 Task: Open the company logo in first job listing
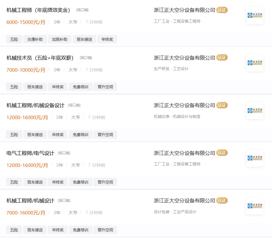click(x=255, y=15)
